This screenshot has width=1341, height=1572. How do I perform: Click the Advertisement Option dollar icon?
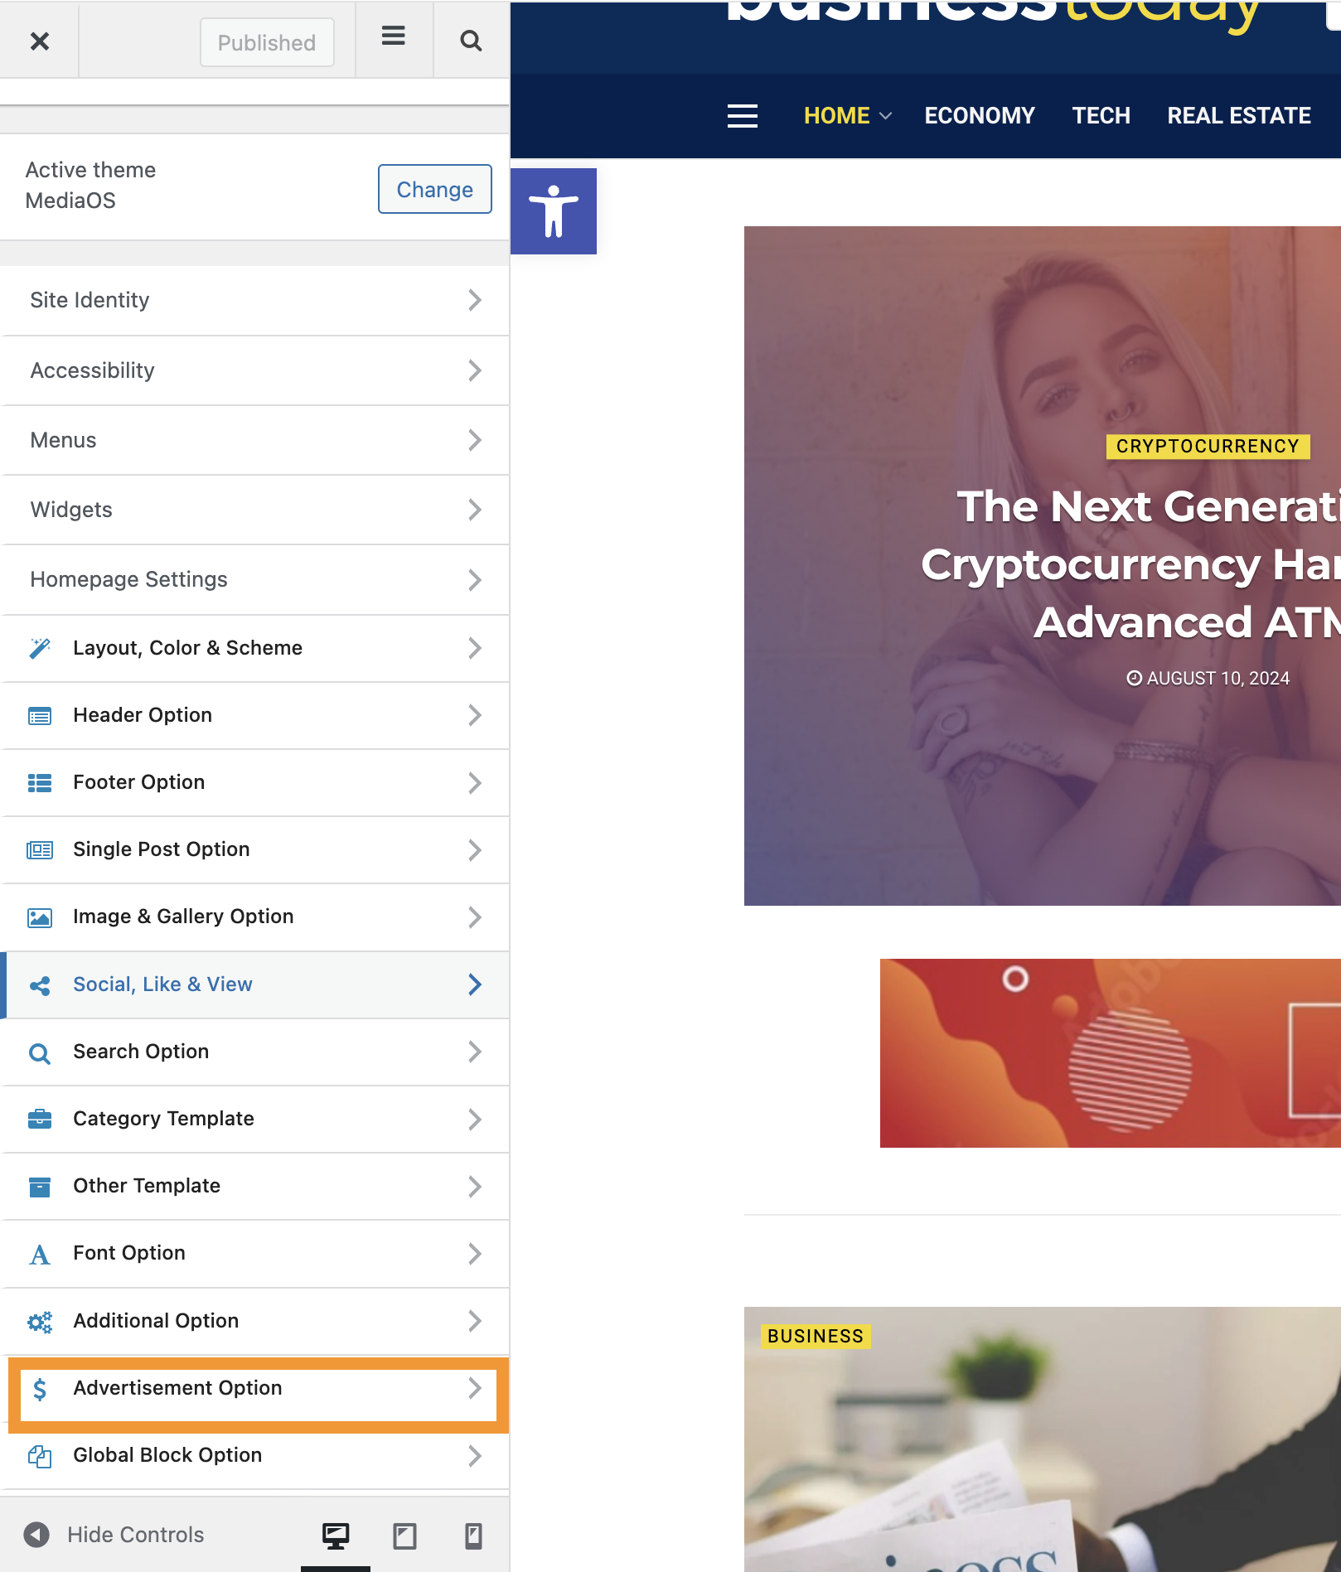40,1388
